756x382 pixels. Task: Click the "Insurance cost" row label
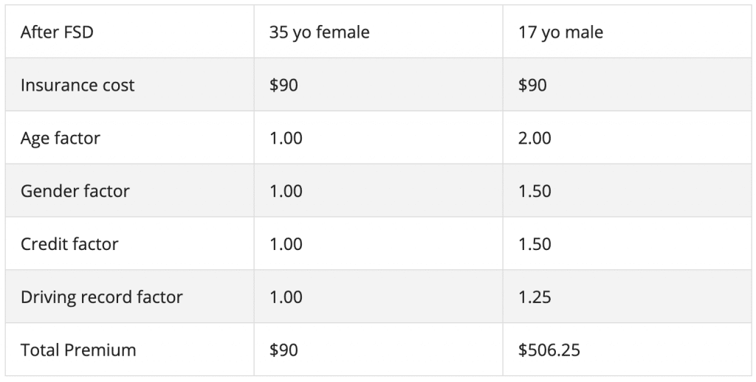(x=78, y=86)
